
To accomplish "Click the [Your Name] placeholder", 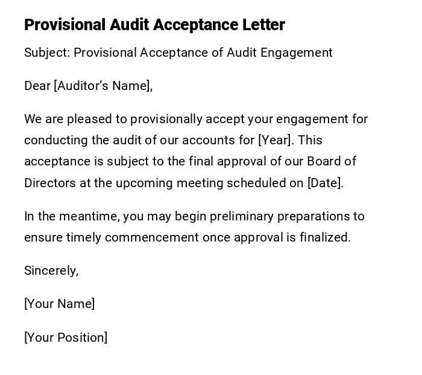I will pos(59,304).
